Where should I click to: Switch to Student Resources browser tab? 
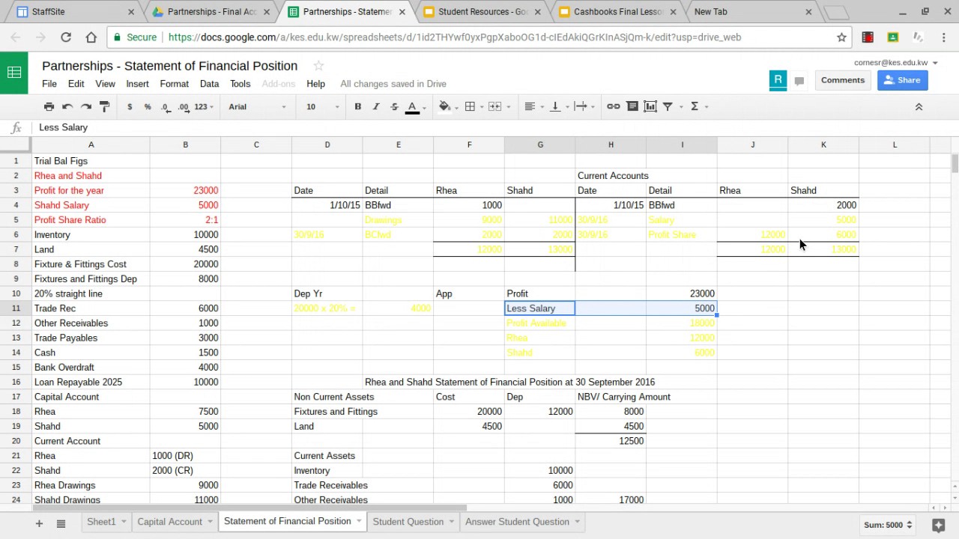(x=482, y=12)
